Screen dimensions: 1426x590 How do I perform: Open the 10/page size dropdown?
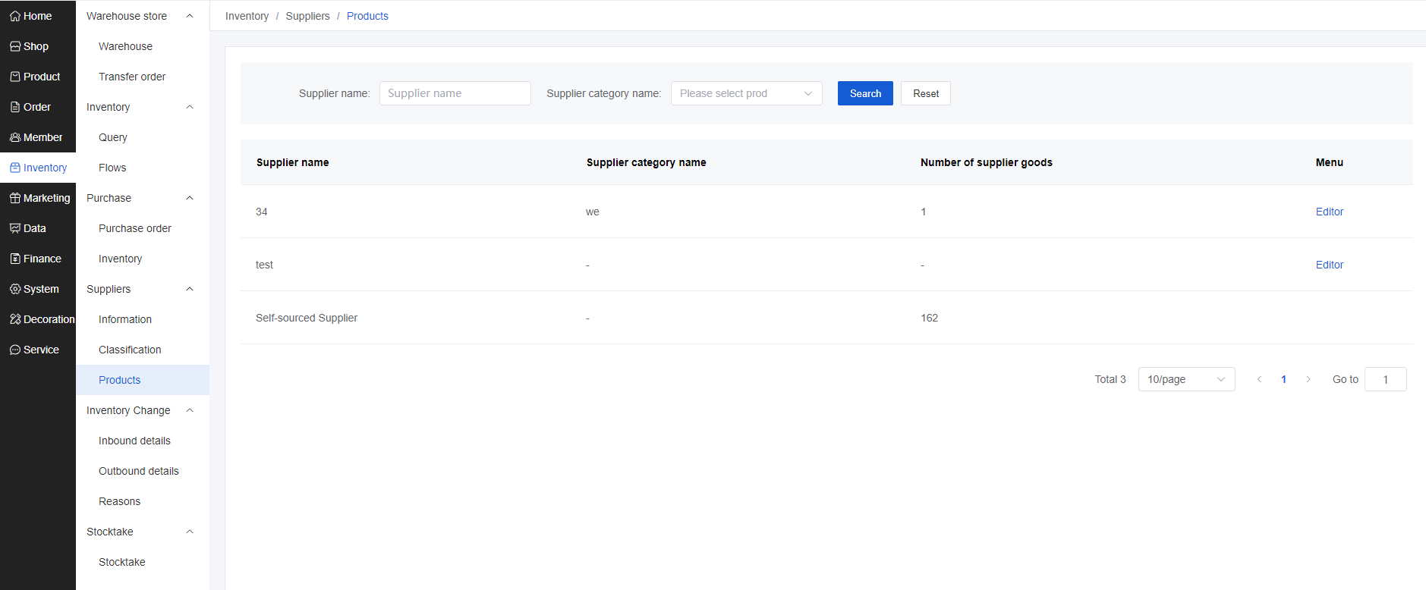[x=1186, y=379]
